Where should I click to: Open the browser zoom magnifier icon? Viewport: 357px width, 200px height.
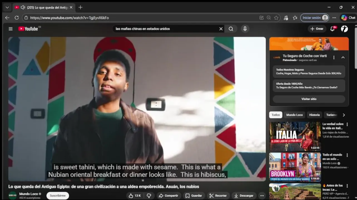[269, 18]
